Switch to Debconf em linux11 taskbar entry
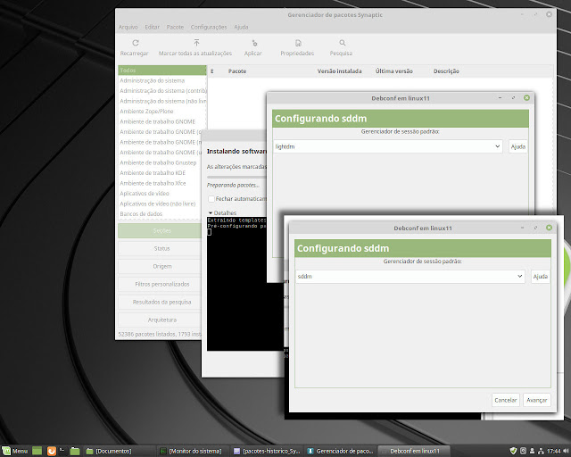The height and width of the screenshot is (457, 571). (x=414, y=451)
